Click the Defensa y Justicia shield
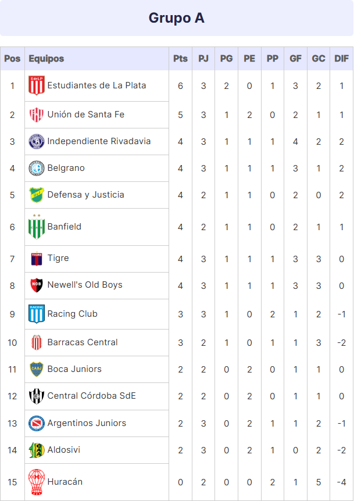Image resolution: width=354 pixels, height=501 pixels. (x=37, y=195)
